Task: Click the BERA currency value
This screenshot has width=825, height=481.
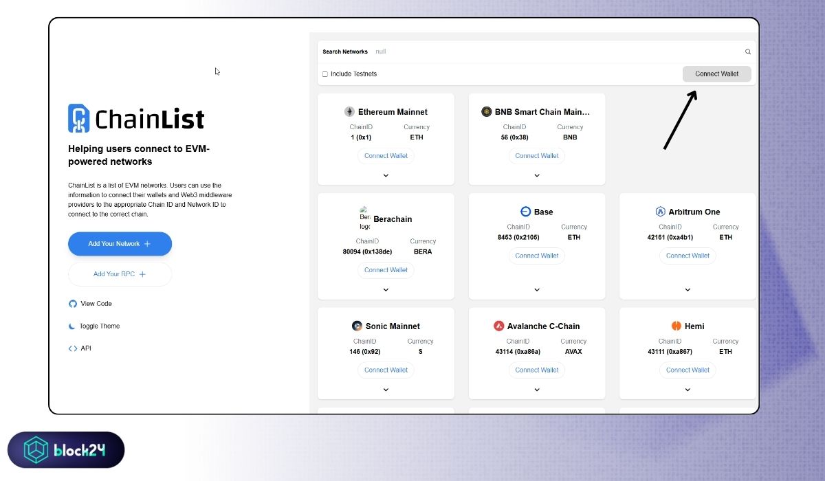Action: (x=423, y=251)
